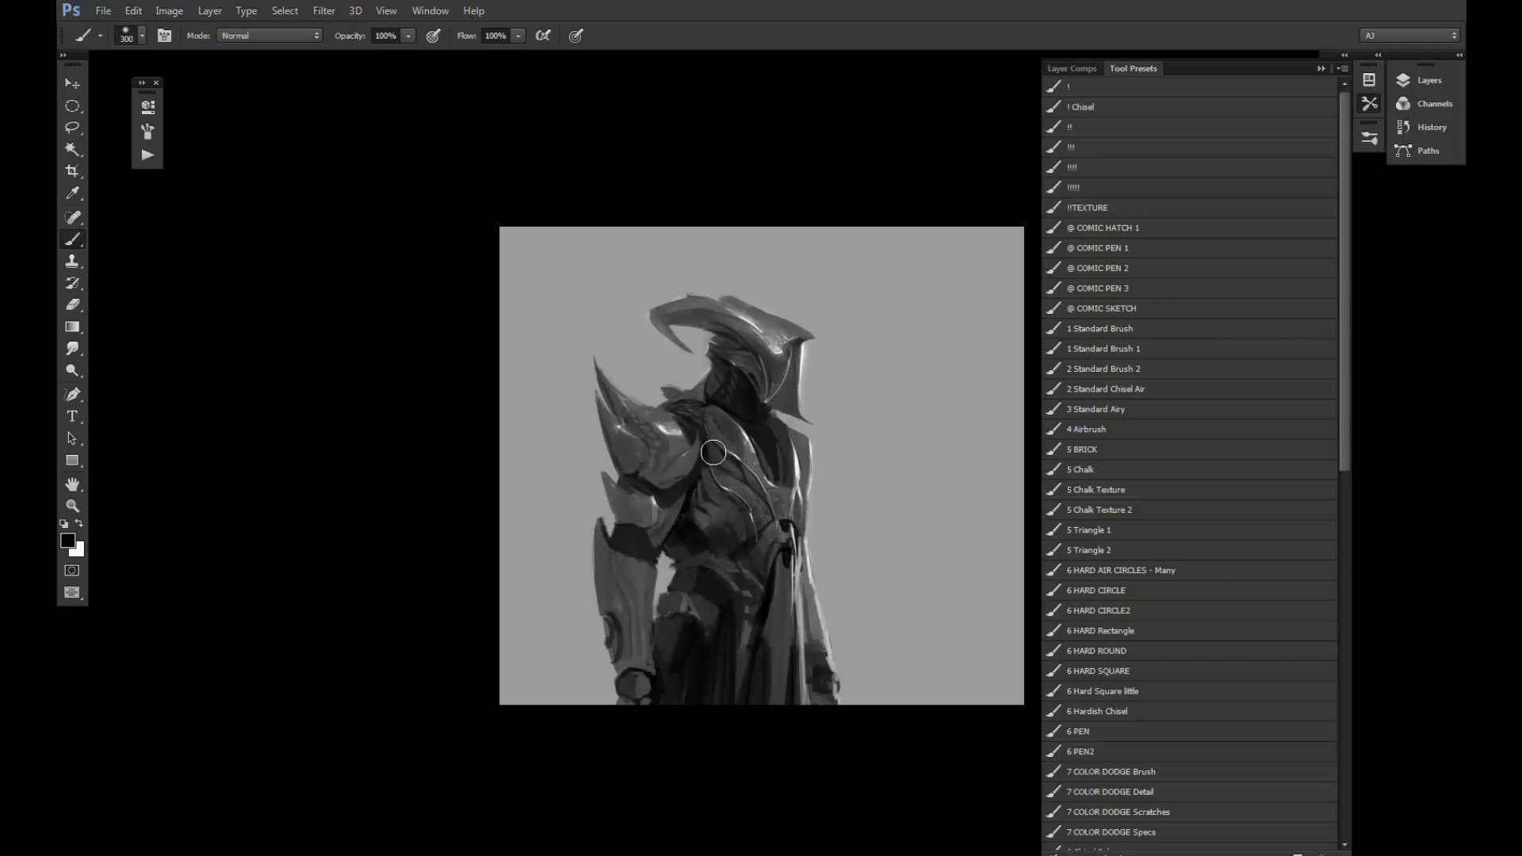Image resolution: width=1522 pixels, height=856 pixels.
Task: Open the Filter menu
Action: [x=323, y=11]
